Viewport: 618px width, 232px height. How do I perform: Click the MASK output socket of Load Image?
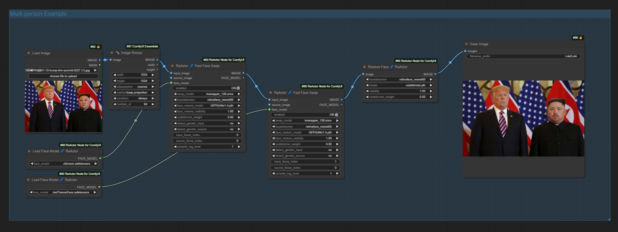pos(100,65)
